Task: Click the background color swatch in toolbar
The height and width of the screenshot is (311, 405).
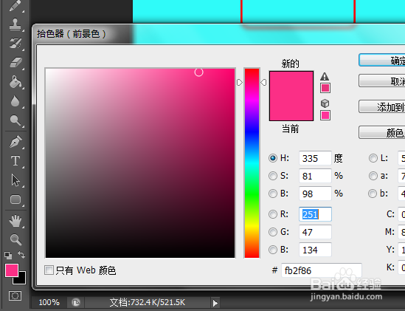Action: 22,280
